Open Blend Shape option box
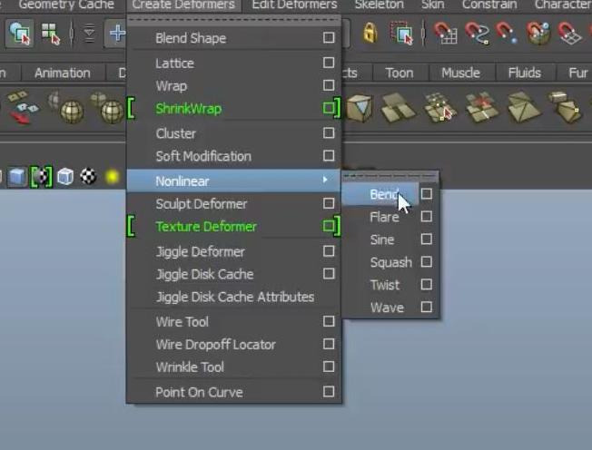Viewport: 592px width, 450px height. point(329,38)
